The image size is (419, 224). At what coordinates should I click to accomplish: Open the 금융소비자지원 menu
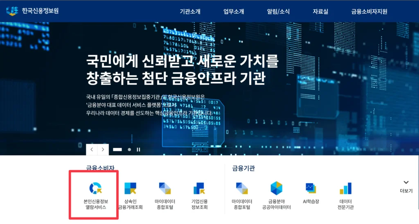coord(369,11)
